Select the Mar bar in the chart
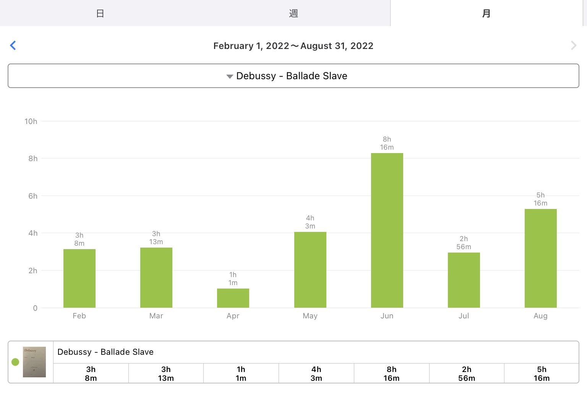587x398 pixels. pos(156,277)
